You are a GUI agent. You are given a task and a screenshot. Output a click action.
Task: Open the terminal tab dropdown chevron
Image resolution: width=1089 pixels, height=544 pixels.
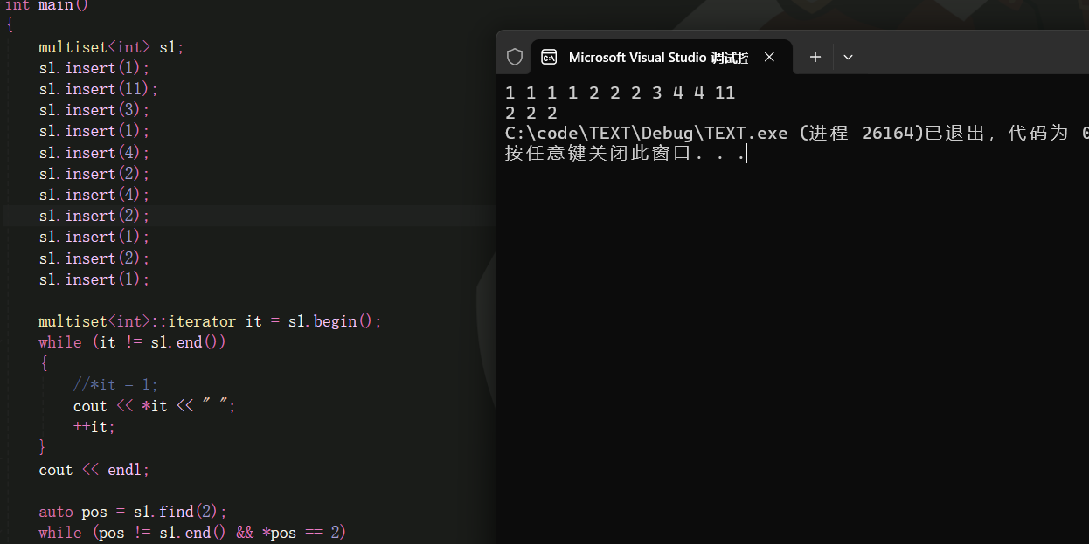(x=847, y=57)
